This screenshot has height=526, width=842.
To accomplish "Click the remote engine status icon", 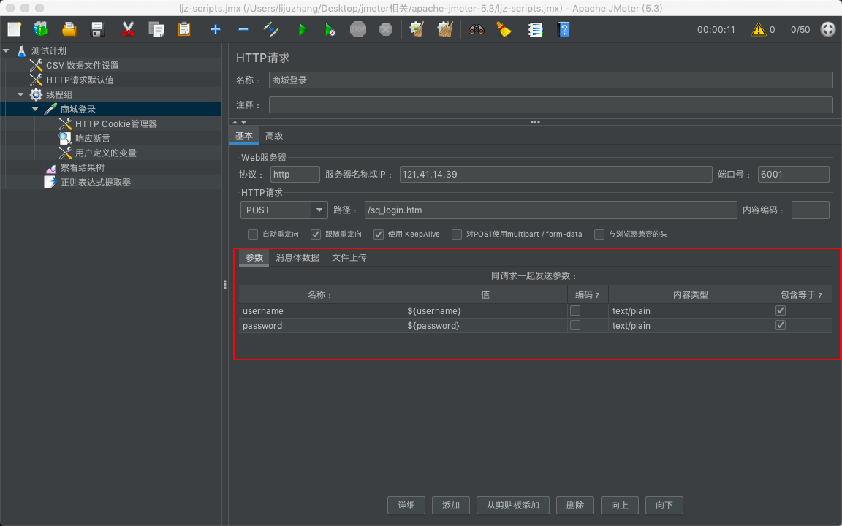I will [x=828, y=29].
